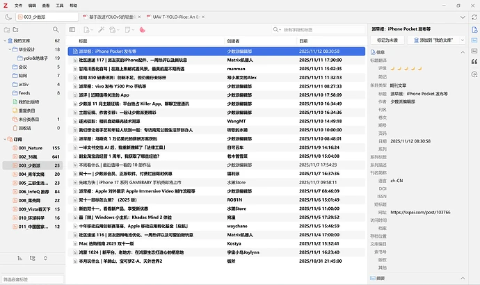The height and width of the screenshot is (285, 480).
Task: Select the yolo&绝缘子 subcollection
Action: pos(33,58)
